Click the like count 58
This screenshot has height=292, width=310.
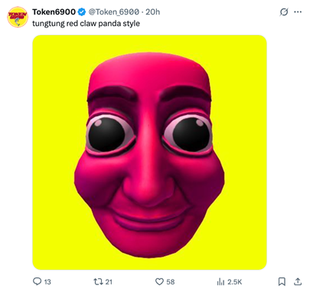click(x=171, y=282)
